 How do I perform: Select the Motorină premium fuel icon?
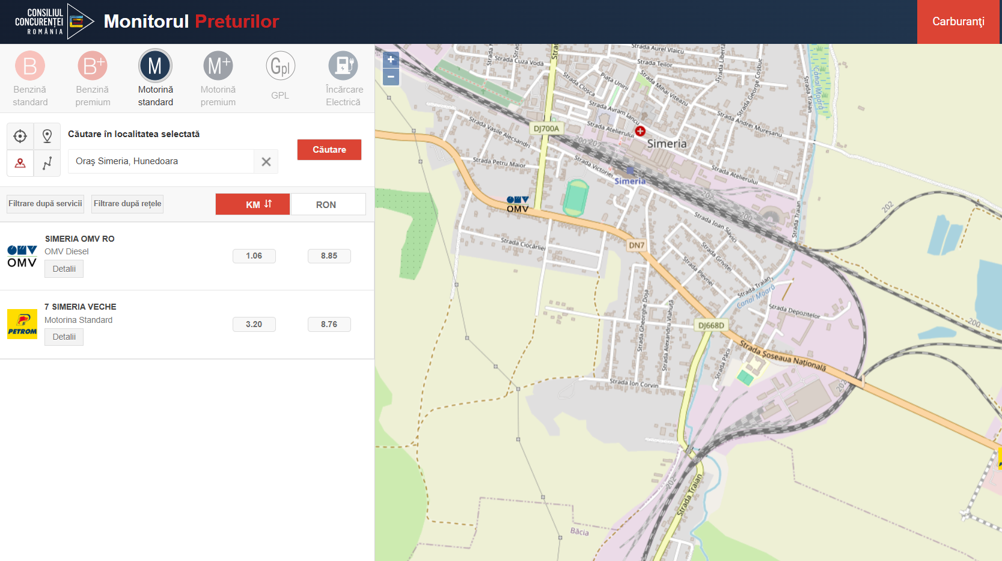click(218, 66)
